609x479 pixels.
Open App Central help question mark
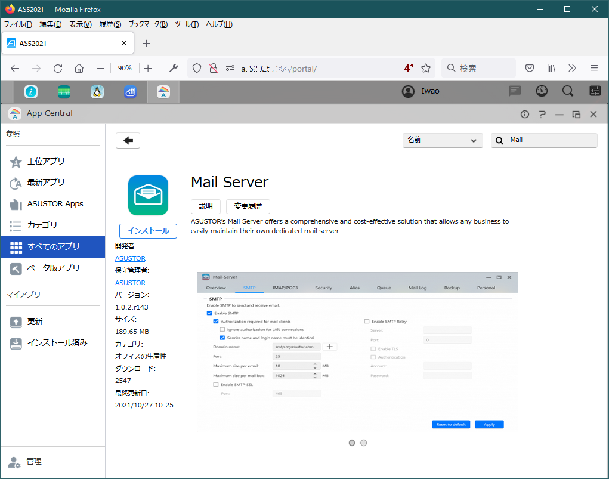tap(542, 114)
